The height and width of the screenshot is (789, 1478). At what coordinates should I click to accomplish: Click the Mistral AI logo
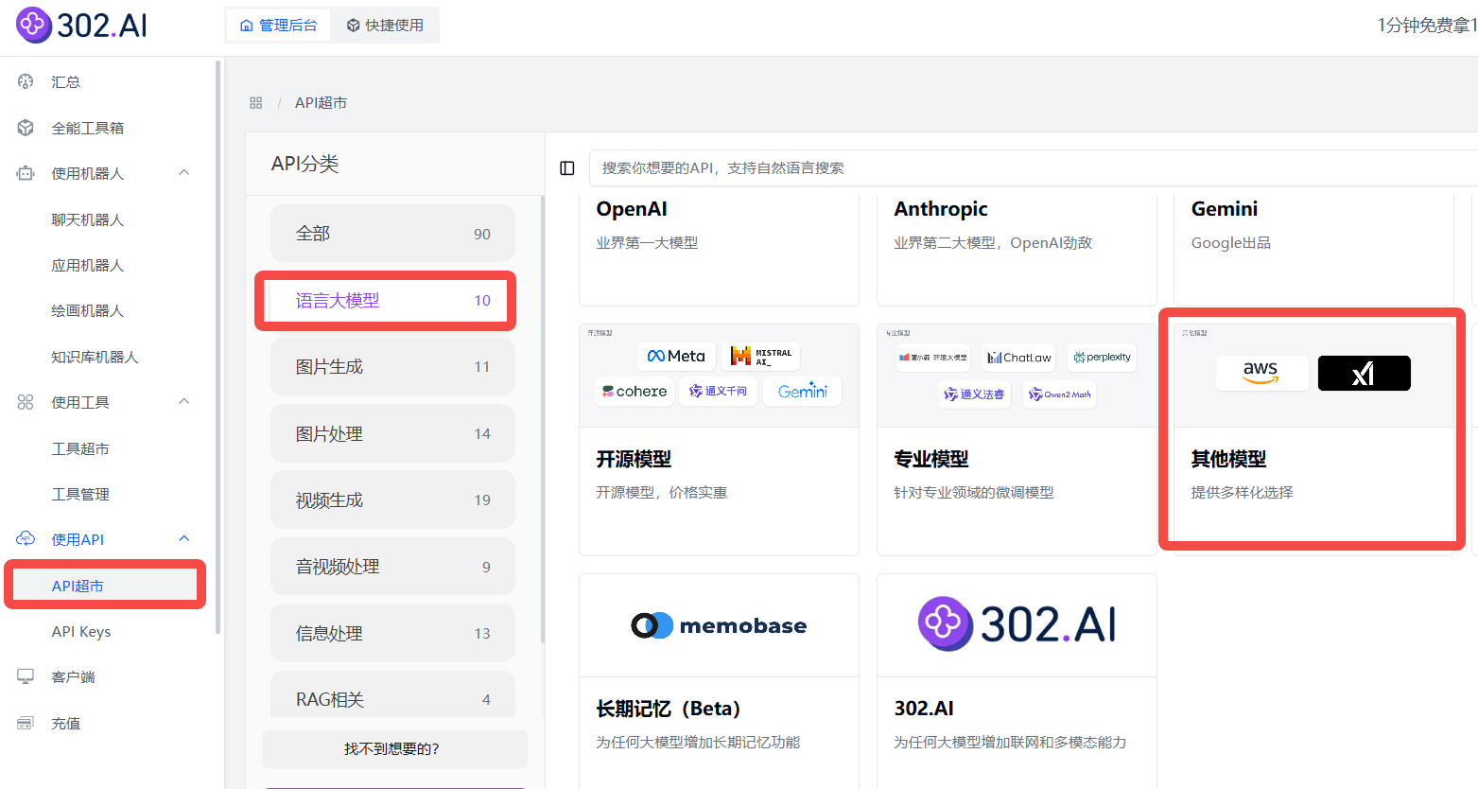[x=760, y=356]
